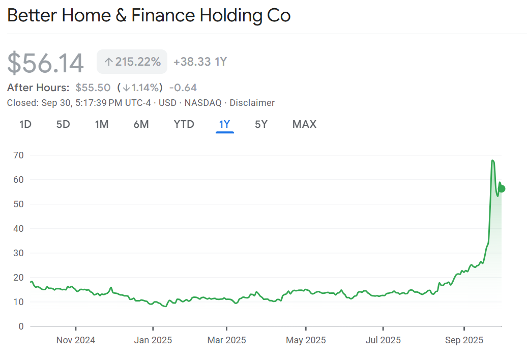Open the 6M chart view

coord(141,124)
